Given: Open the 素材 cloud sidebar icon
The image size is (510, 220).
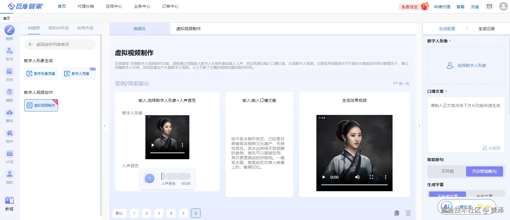Looking at the screenshot, I should click(x=10, y=112).
